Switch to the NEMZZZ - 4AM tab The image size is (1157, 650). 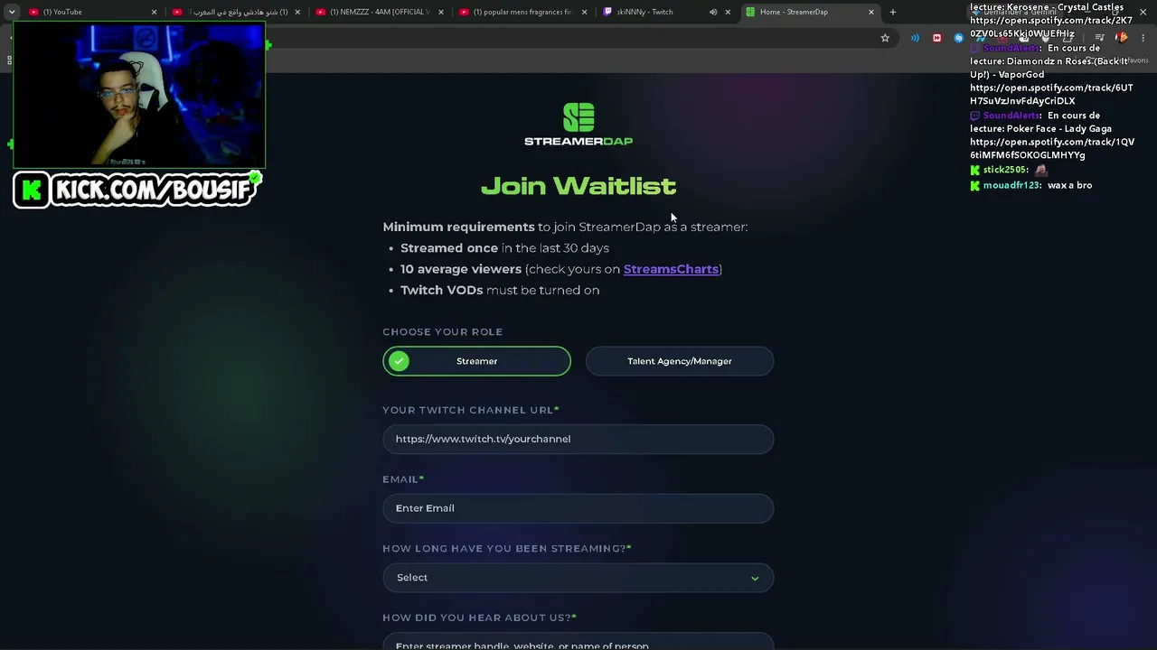coord(380,12)
